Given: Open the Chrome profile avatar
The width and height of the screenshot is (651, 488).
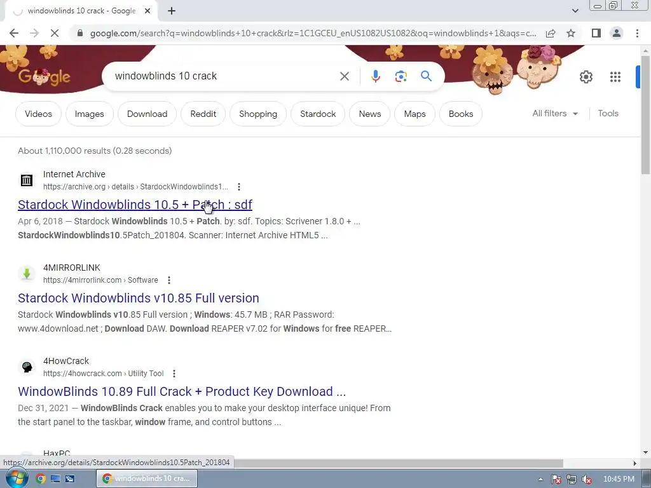Looking at the screenshot, I should (617, 33).
